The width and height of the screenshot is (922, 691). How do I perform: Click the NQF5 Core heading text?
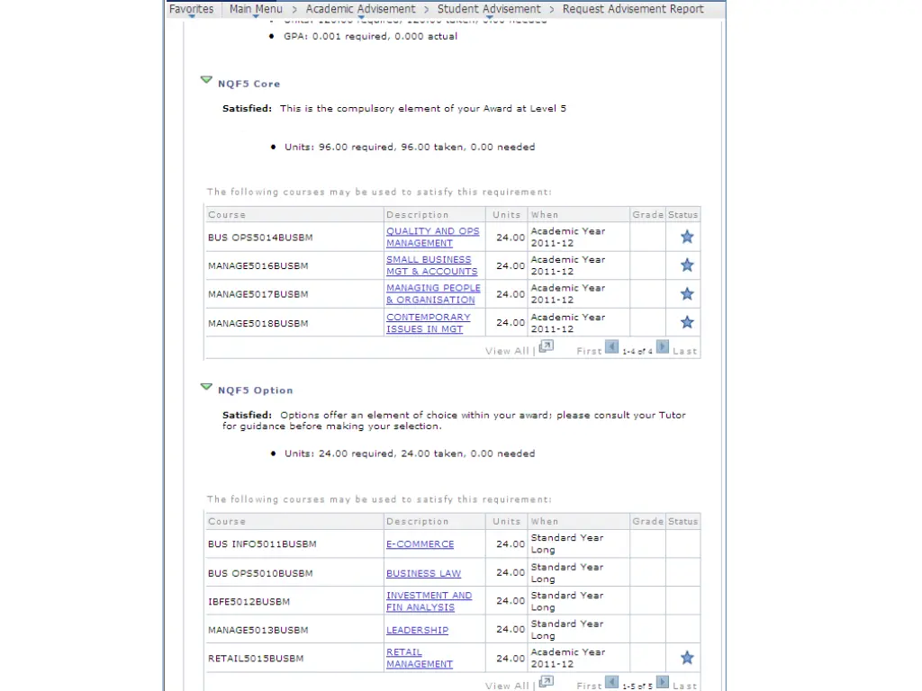(x=249, y=84)
